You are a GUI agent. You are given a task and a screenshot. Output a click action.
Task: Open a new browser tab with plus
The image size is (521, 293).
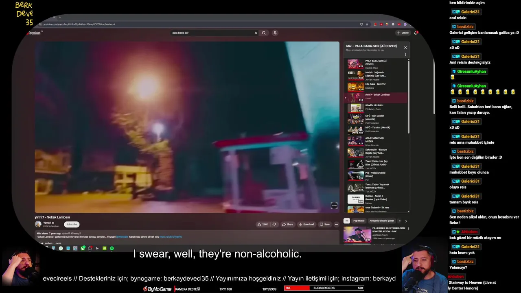(x=60, y=17)
